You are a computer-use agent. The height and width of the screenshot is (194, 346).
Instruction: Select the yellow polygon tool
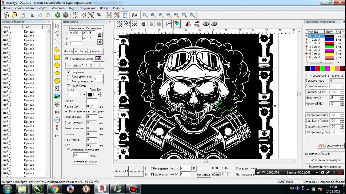tap(57, 81)
